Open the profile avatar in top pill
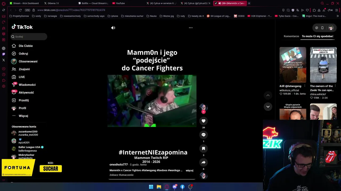 pyautogui.click(x=331, y=28)
